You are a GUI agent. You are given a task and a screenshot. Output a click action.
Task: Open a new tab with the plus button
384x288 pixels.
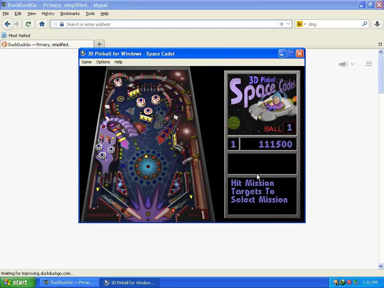pyautogui.click(x=99, y=44)
